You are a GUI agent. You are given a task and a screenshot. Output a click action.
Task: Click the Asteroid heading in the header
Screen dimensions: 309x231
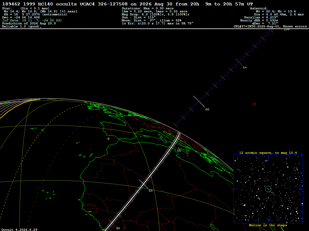[259, 8]
